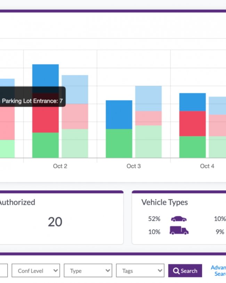The width and height of the screenshot is (226, 283).
Task: Click the Oct 4 dark green bar segment
Action: 192,147
